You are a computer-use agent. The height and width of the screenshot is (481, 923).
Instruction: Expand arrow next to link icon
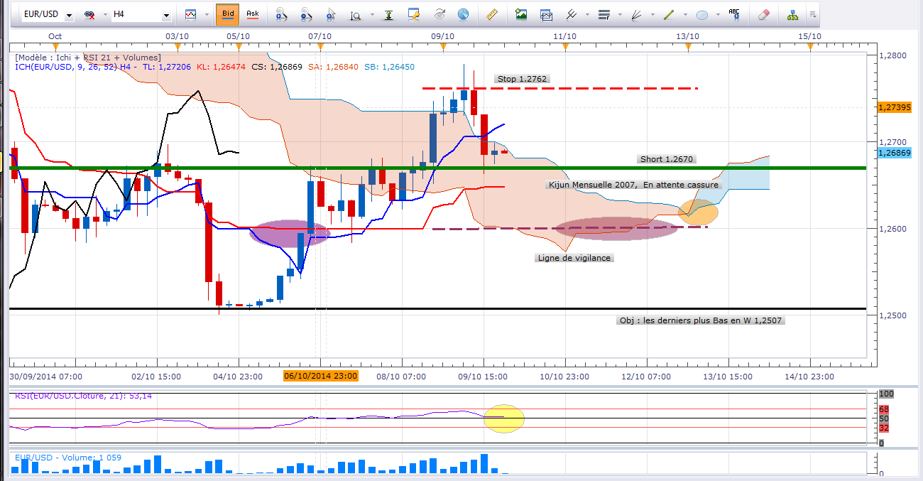tap(104, 15)
